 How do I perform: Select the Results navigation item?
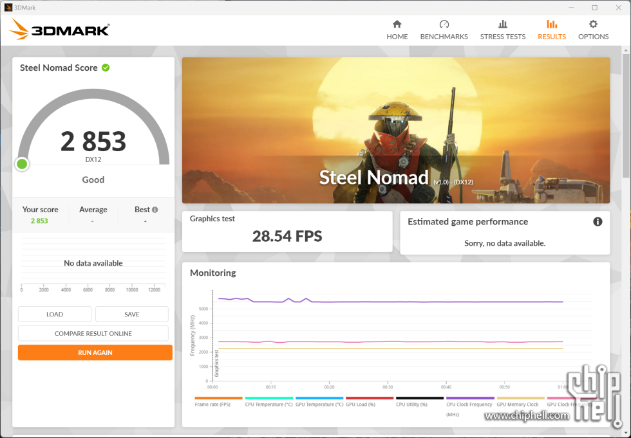pos(552,30)
